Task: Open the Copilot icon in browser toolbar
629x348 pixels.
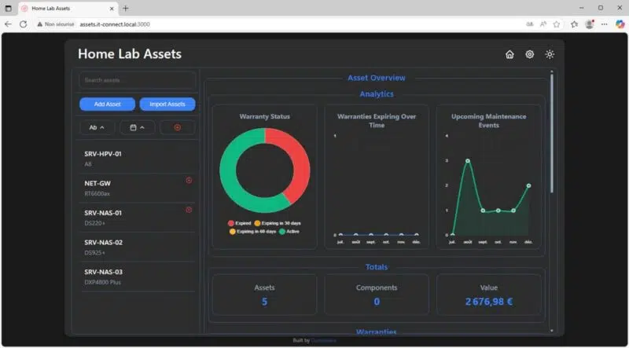Action: 620,24
